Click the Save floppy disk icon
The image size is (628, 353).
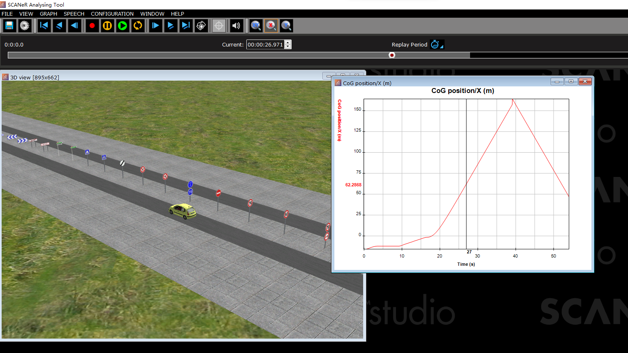point(9,26)
